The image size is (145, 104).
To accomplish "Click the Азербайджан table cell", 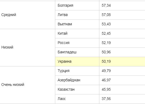I will [x=77, y=80].
